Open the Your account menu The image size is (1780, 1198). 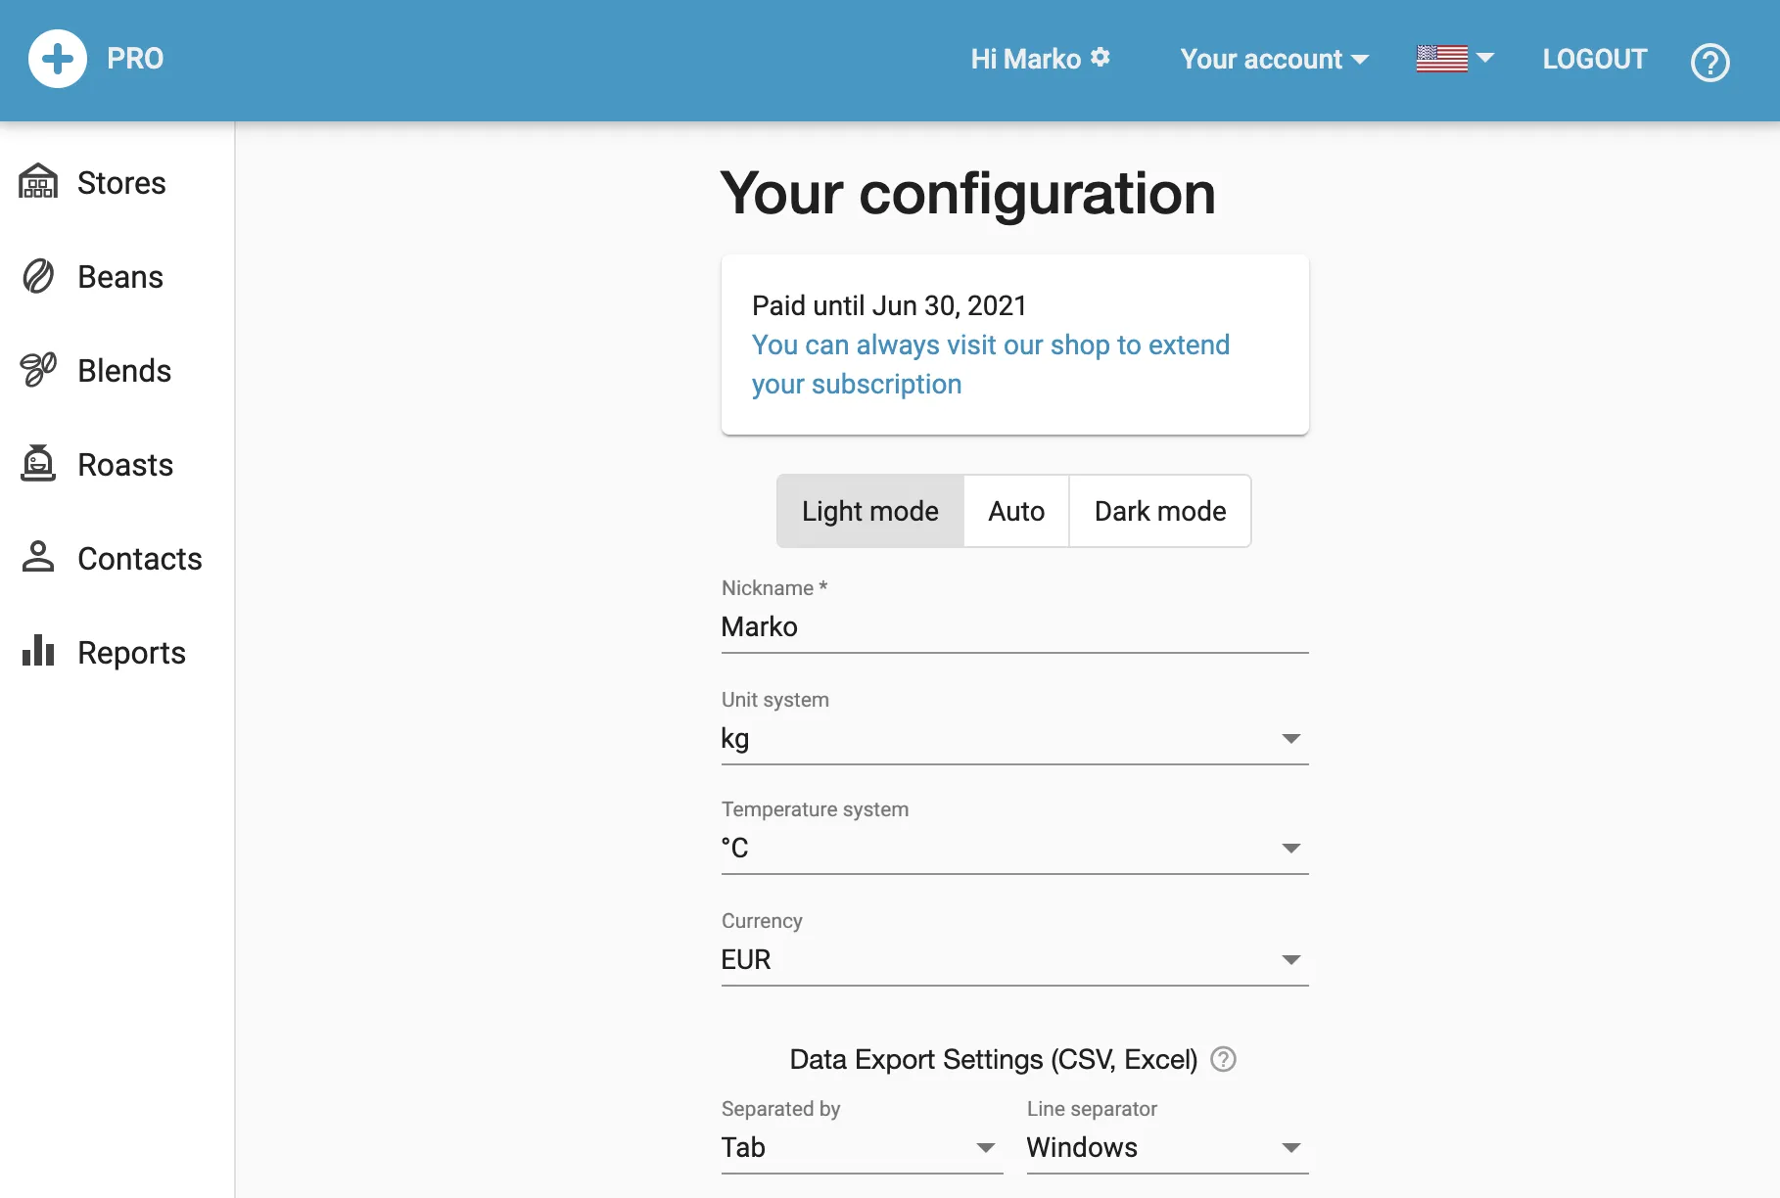[x=1273, y=60]
